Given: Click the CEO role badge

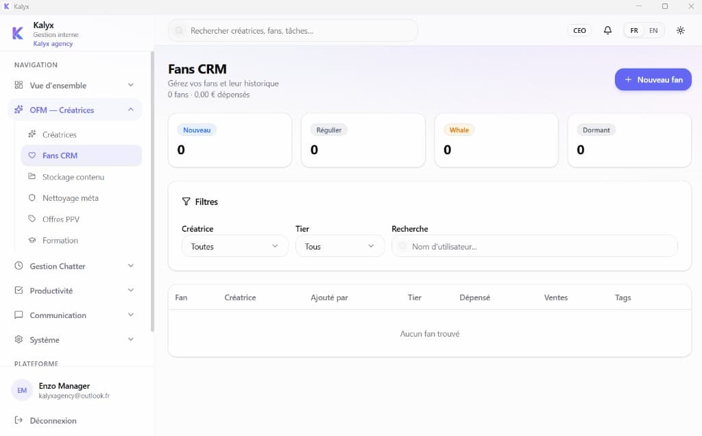Looking at the screenshot, I should tap(579, 30).
